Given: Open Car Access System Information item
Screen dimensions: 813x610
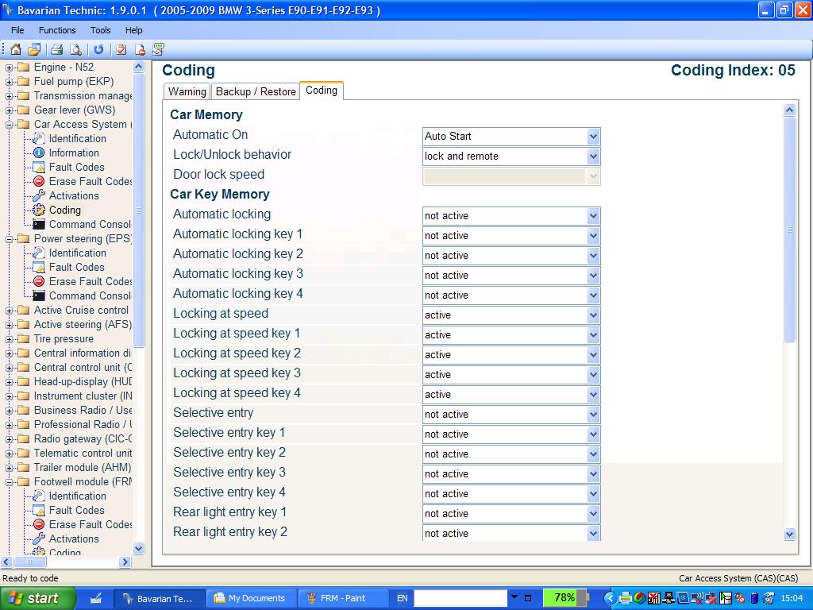Looking at the screenshot, I should tap(74, 153).
